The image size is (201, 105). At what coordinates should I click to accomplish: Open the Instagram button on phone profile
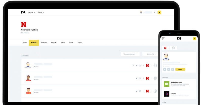(x=169, y=69)
